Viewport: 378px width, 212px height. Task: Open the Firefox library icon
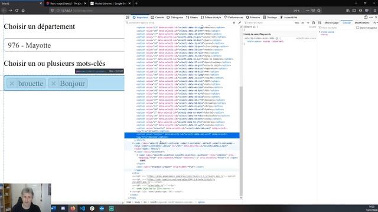(x=348, y=11)
